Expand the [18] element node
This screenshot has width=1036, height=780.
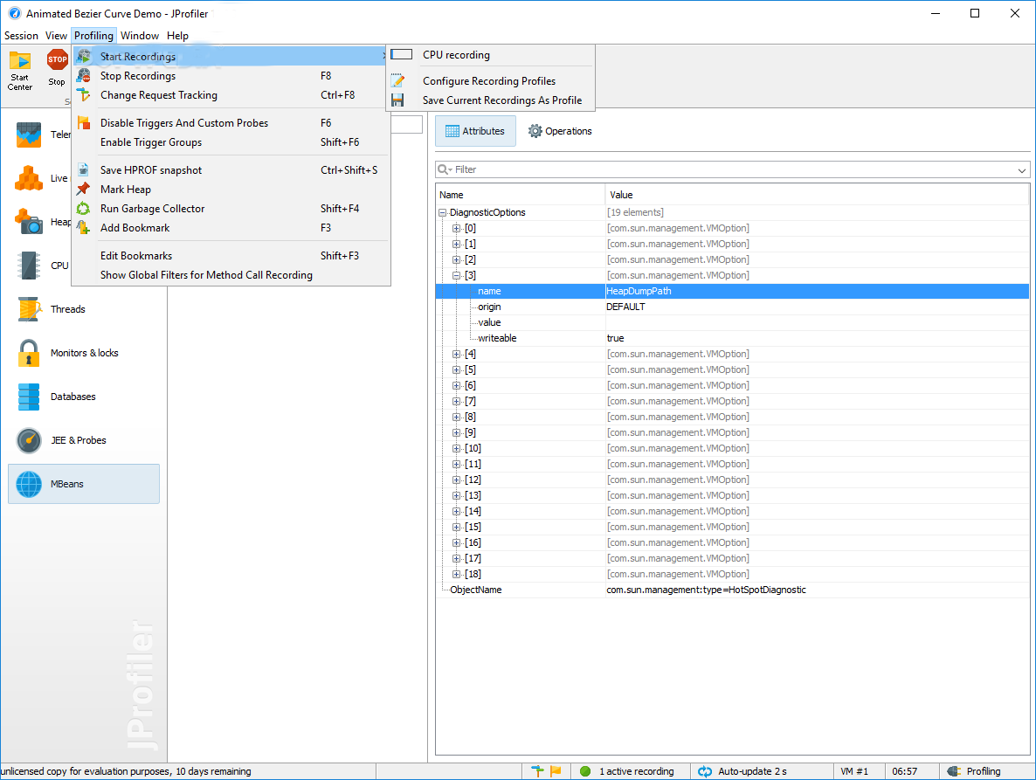point(456,574)
